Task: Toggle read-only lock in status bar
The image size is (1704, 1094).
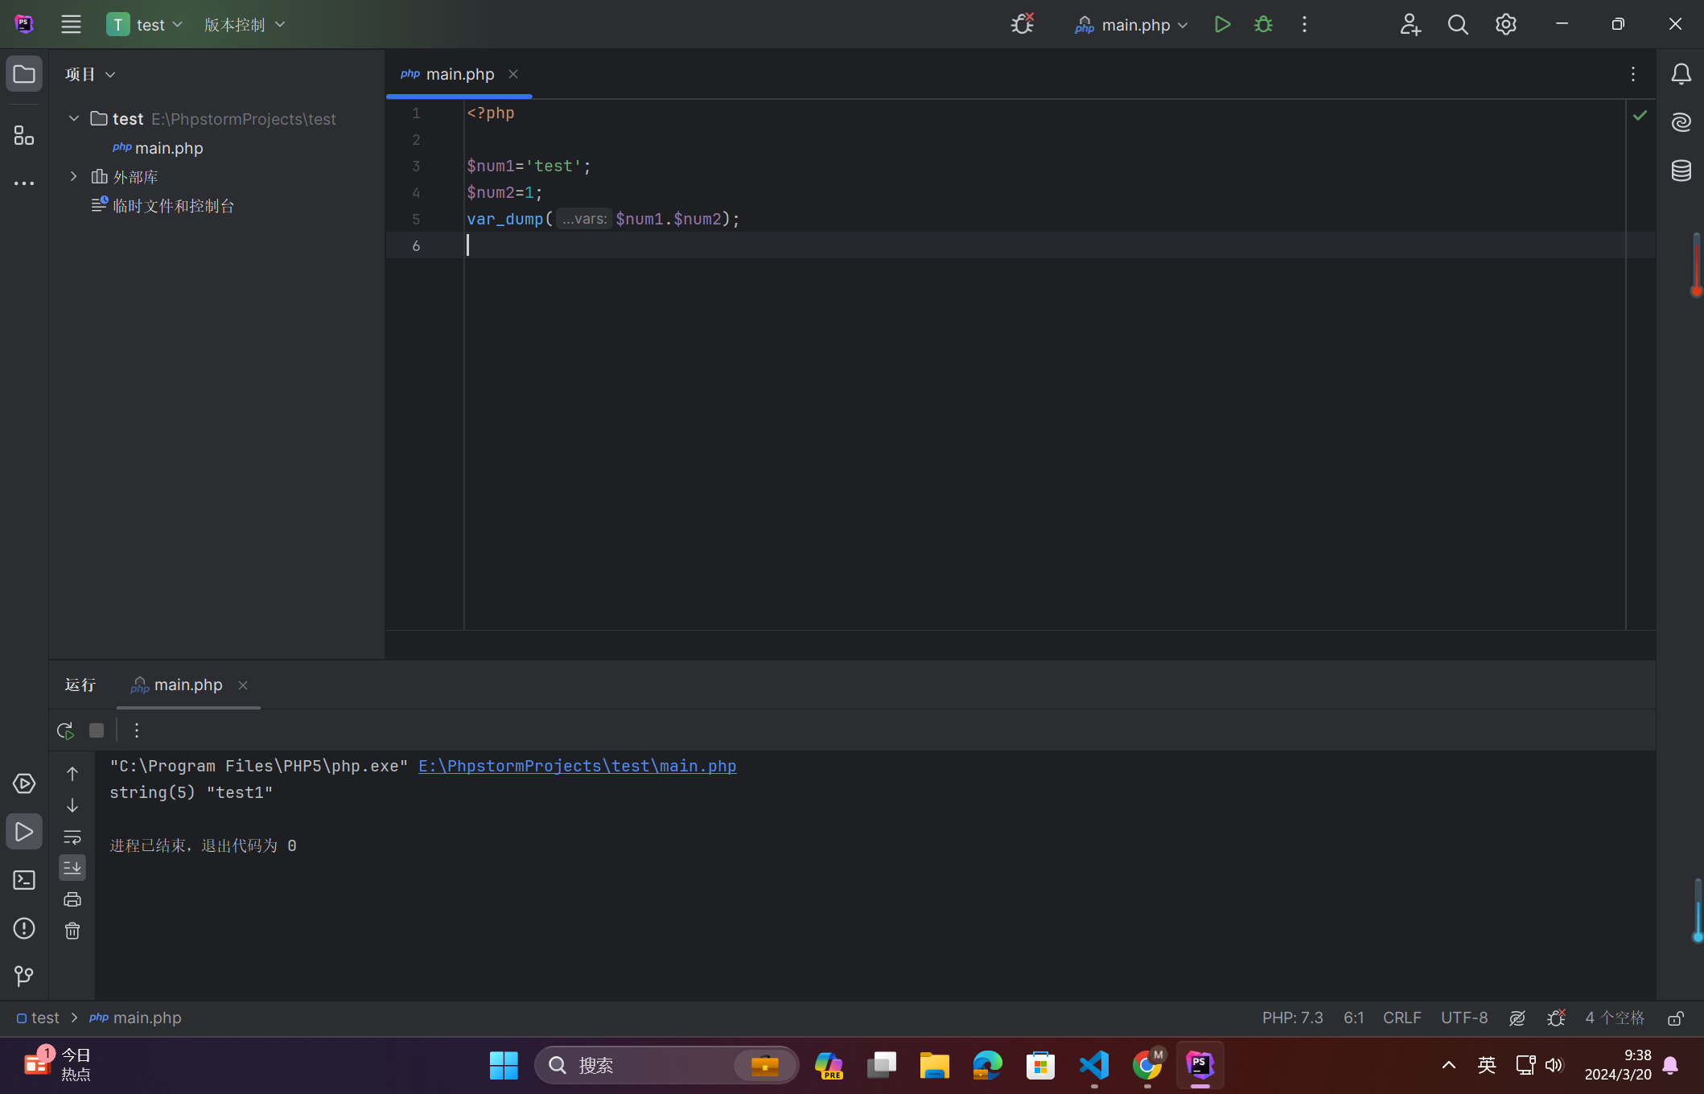Action: 1675,1018
